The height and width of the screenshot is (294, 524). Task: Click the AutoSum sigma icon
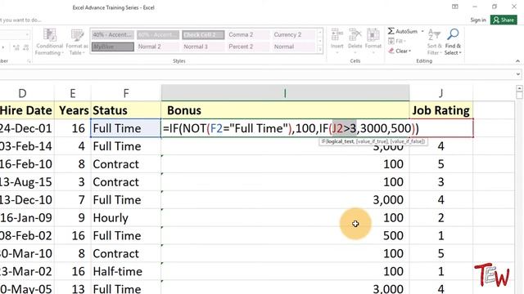(391, 31)
